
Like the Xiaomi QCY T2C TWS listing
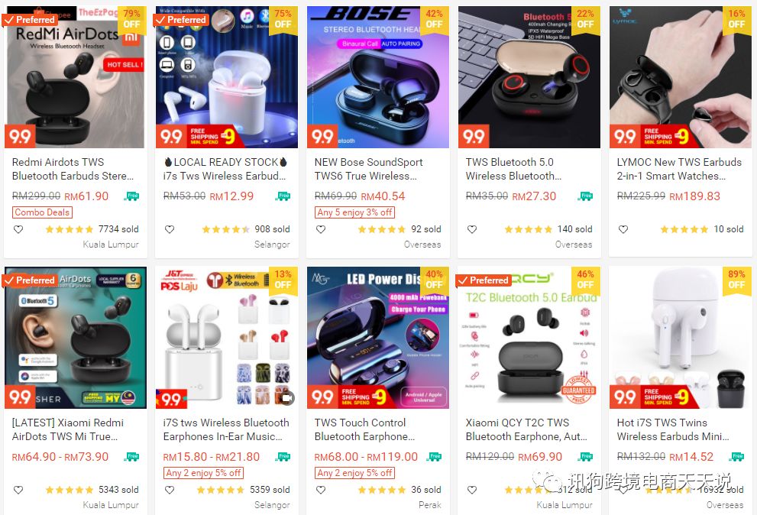[x=471, y=490]
